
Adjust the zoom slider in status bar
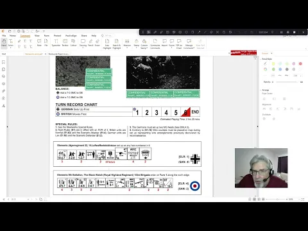[x=277, y=199]
